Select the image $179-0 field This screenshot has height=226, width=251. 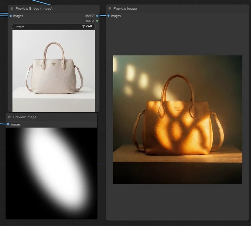pos(53,26)
